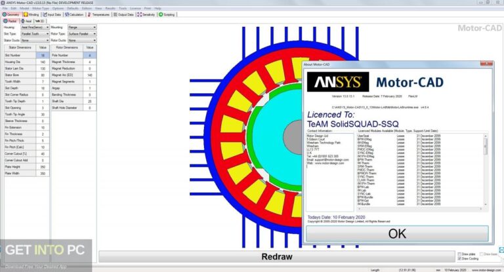
Task: Open the Motor Type menu
Action: [41, 9]
